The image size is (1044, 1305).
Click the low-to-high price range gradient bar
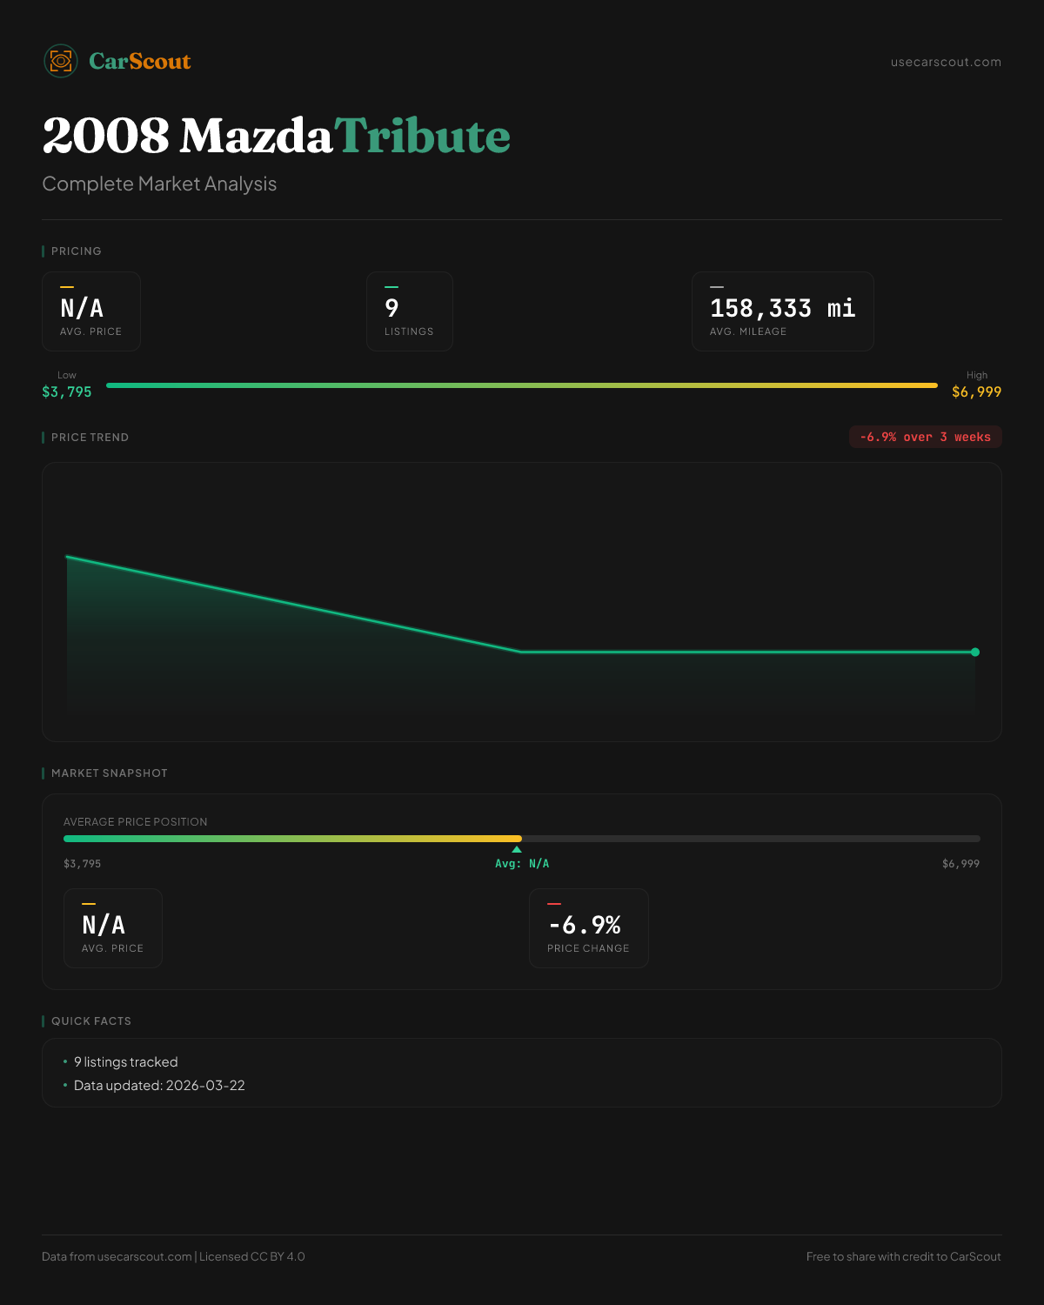[x=522, y=385]
